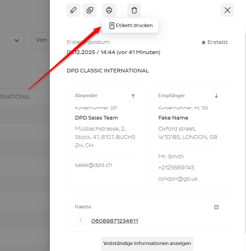This screenshot has width=246, height=251.
Task: Click the Von date field in background
Action: click(40, 40)
